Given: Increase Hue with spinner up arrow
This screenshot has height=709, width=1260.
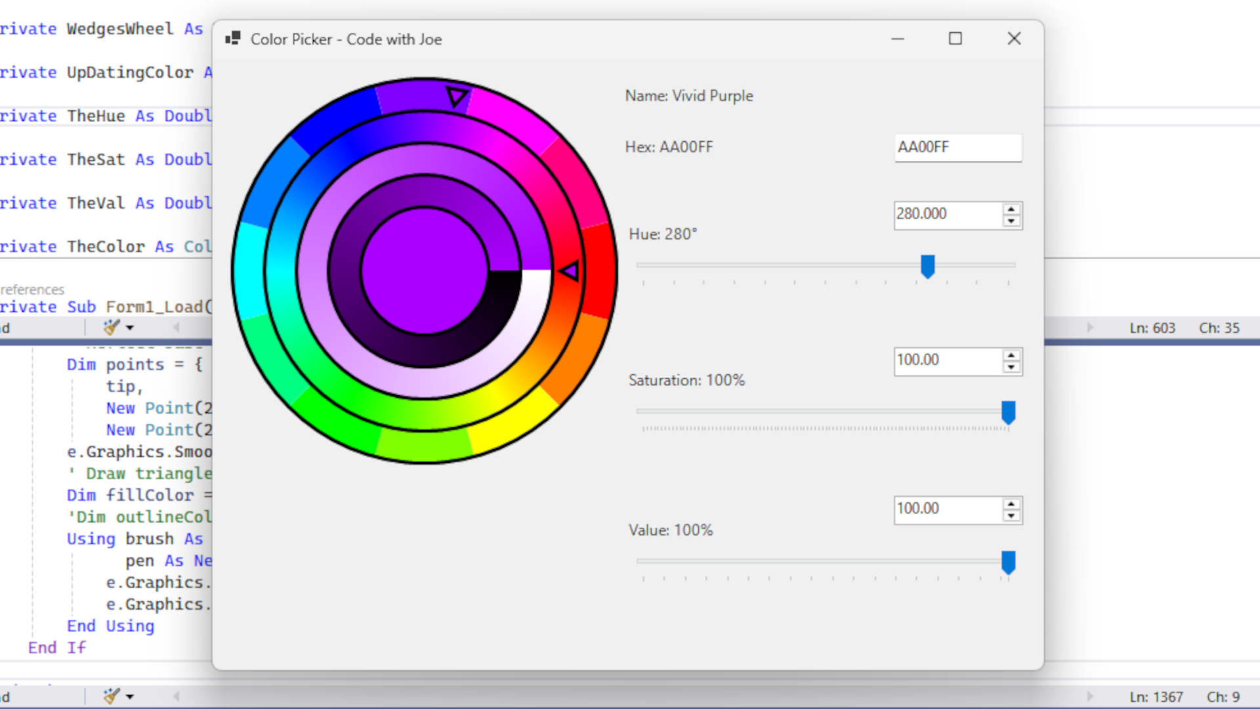Looking at the screenshot, I should [1011, 209].
